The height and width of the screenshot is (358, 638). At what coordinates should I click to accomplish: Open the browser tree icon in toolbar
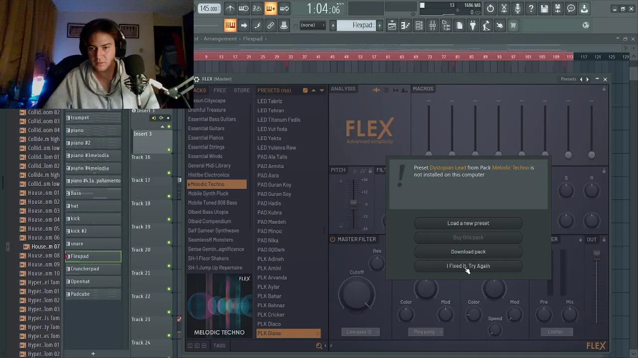pyautogui.click(x=446, y=25)
